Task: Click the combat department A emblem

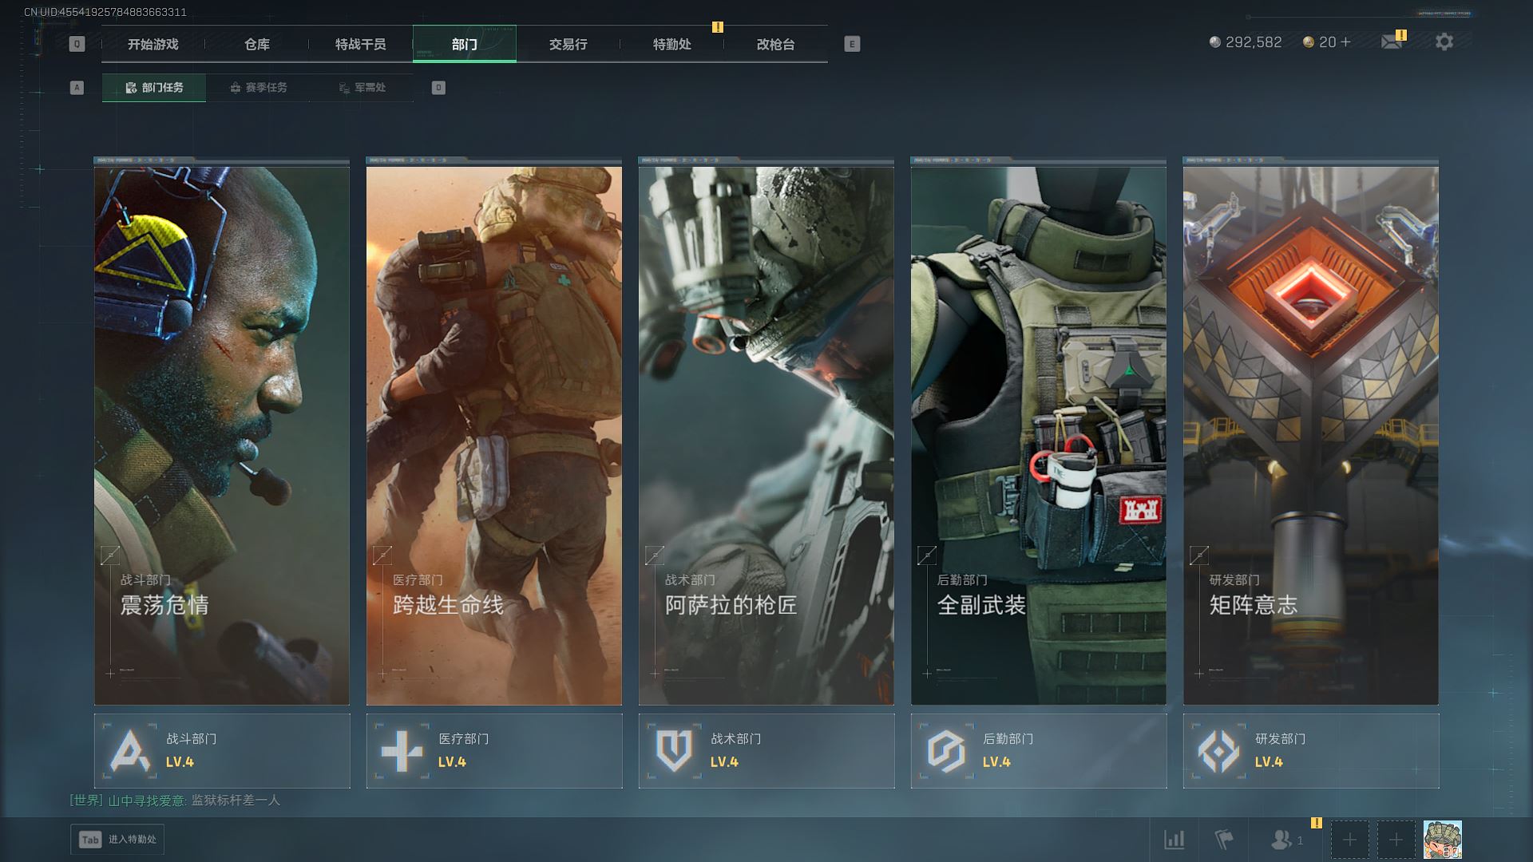Action: click(130, 751)
